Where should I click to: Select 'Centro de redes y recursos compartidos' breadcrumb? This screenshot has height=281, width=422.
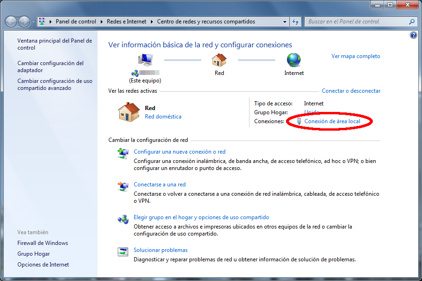coord(206,22)
